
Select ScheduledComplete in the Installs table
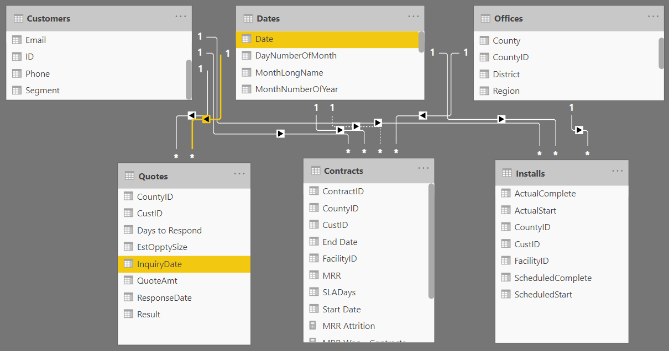(562, 278)
